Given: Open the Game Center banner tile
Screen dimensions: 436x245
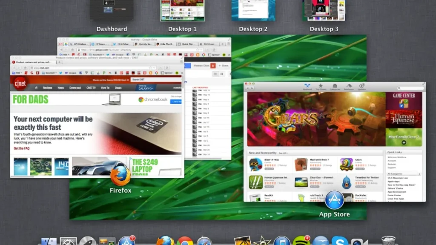Looking at the screenshot, I should [404, 101].
